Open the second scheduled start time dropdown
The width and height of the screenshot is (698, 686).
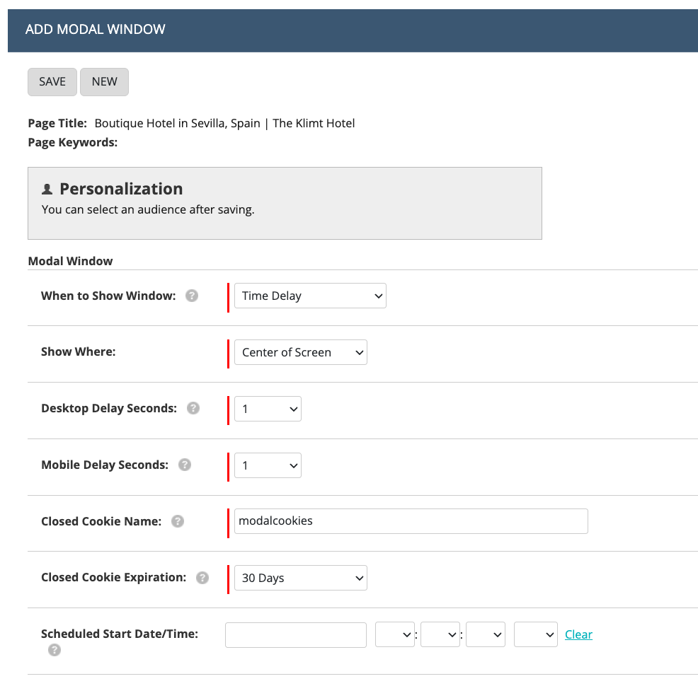point(440,635)
